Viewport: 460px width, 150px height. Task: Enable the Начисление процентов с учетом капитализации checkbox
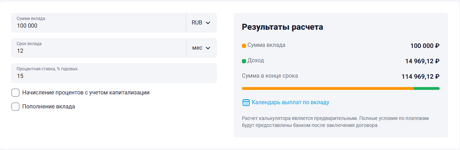click(x=15, y=93)
